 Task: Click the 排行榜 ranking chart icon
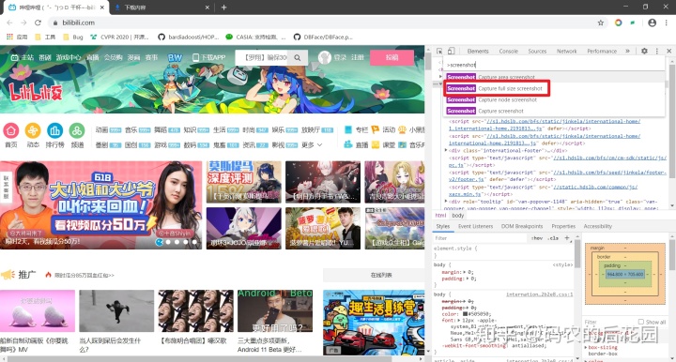click(54, 130)
